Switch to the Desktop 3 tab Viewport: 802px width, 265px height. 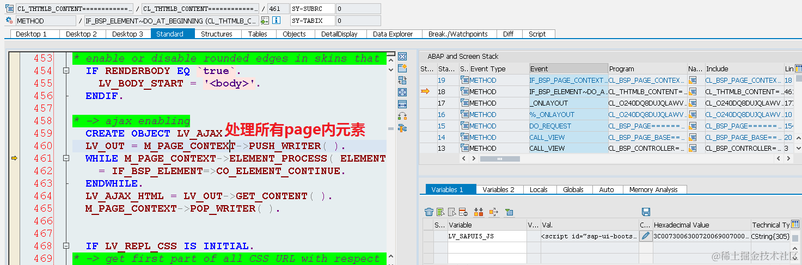[x=127, y=34]
